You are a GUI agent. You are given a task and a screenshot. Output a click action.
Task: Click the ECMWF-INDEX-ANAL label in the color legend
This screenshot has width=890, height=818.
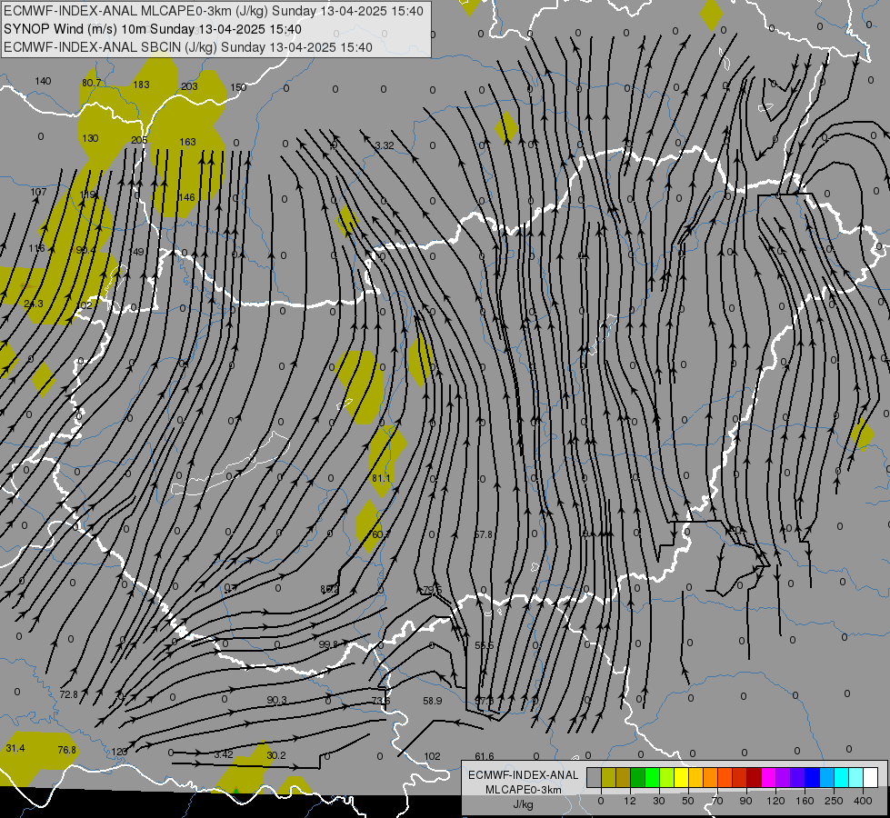[x=523, y=775]
